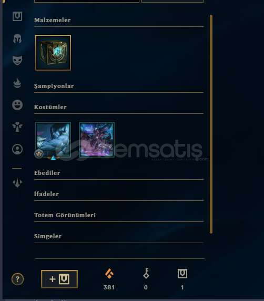Open the downward arrows sidebar icon
Viewport: 264px width, 301px height.
tap(17, 182)
